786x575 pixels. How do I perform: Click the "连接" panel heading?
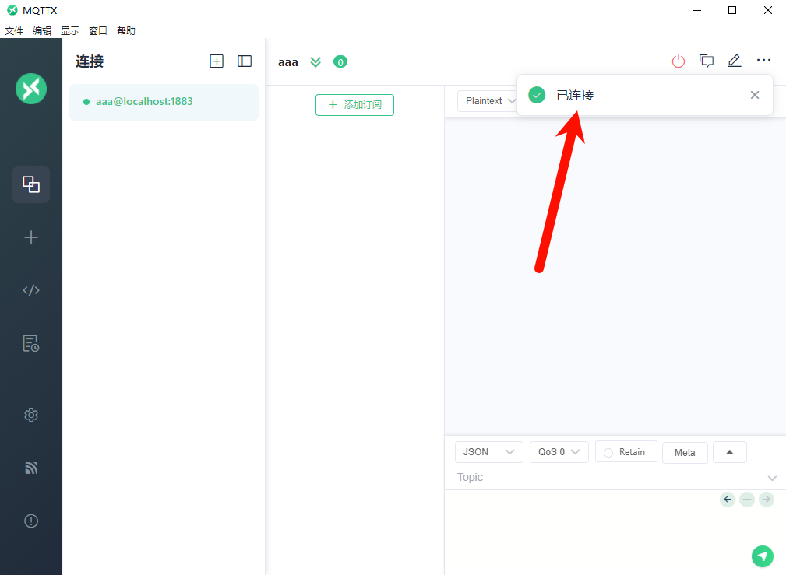point(90,61)
